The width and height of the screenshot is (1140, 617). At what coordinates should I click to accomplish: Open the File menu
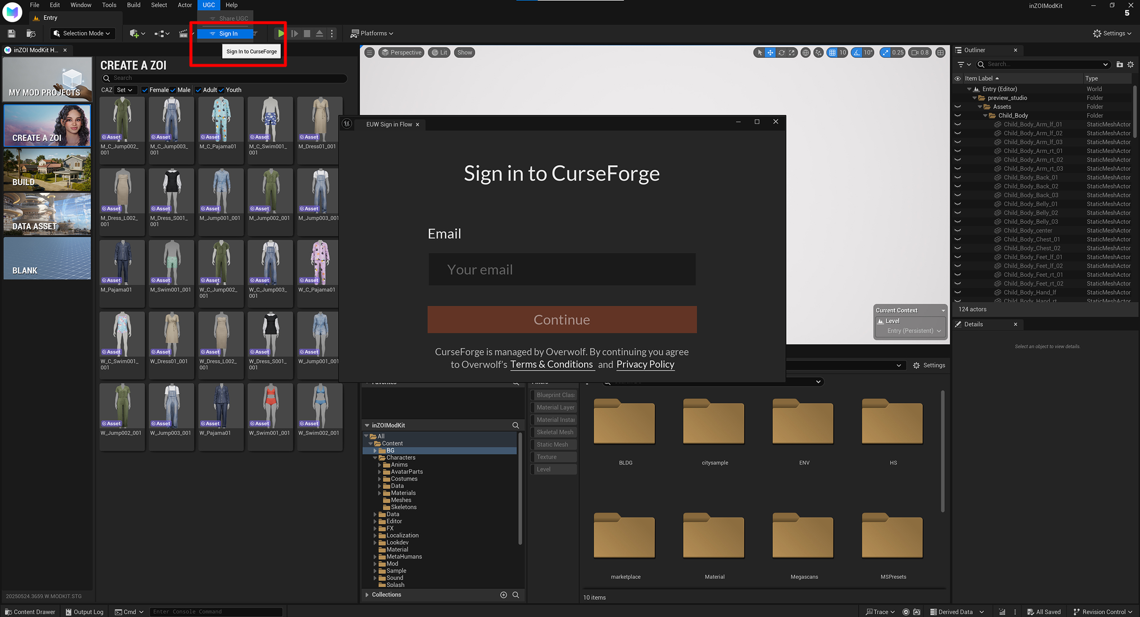coord(35,5)
